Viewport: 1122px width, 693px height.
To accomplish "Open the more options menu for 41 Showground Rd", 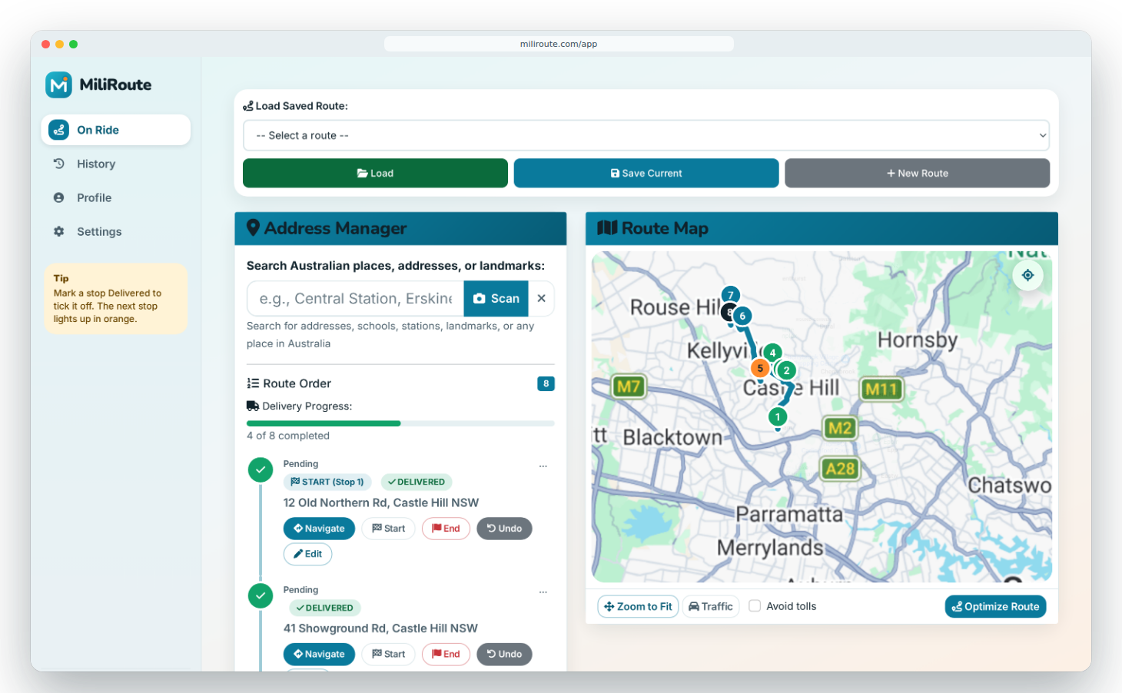I will [543, 592].
